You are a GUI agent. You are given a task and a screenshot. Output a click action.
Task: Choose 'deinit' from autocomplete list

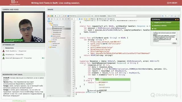click(x=102, y=85)
